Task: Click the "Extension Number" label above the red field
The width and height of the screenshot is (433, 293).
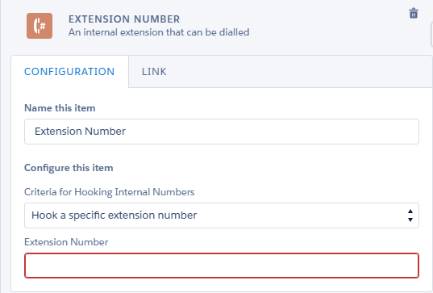Action: [66, 242]
